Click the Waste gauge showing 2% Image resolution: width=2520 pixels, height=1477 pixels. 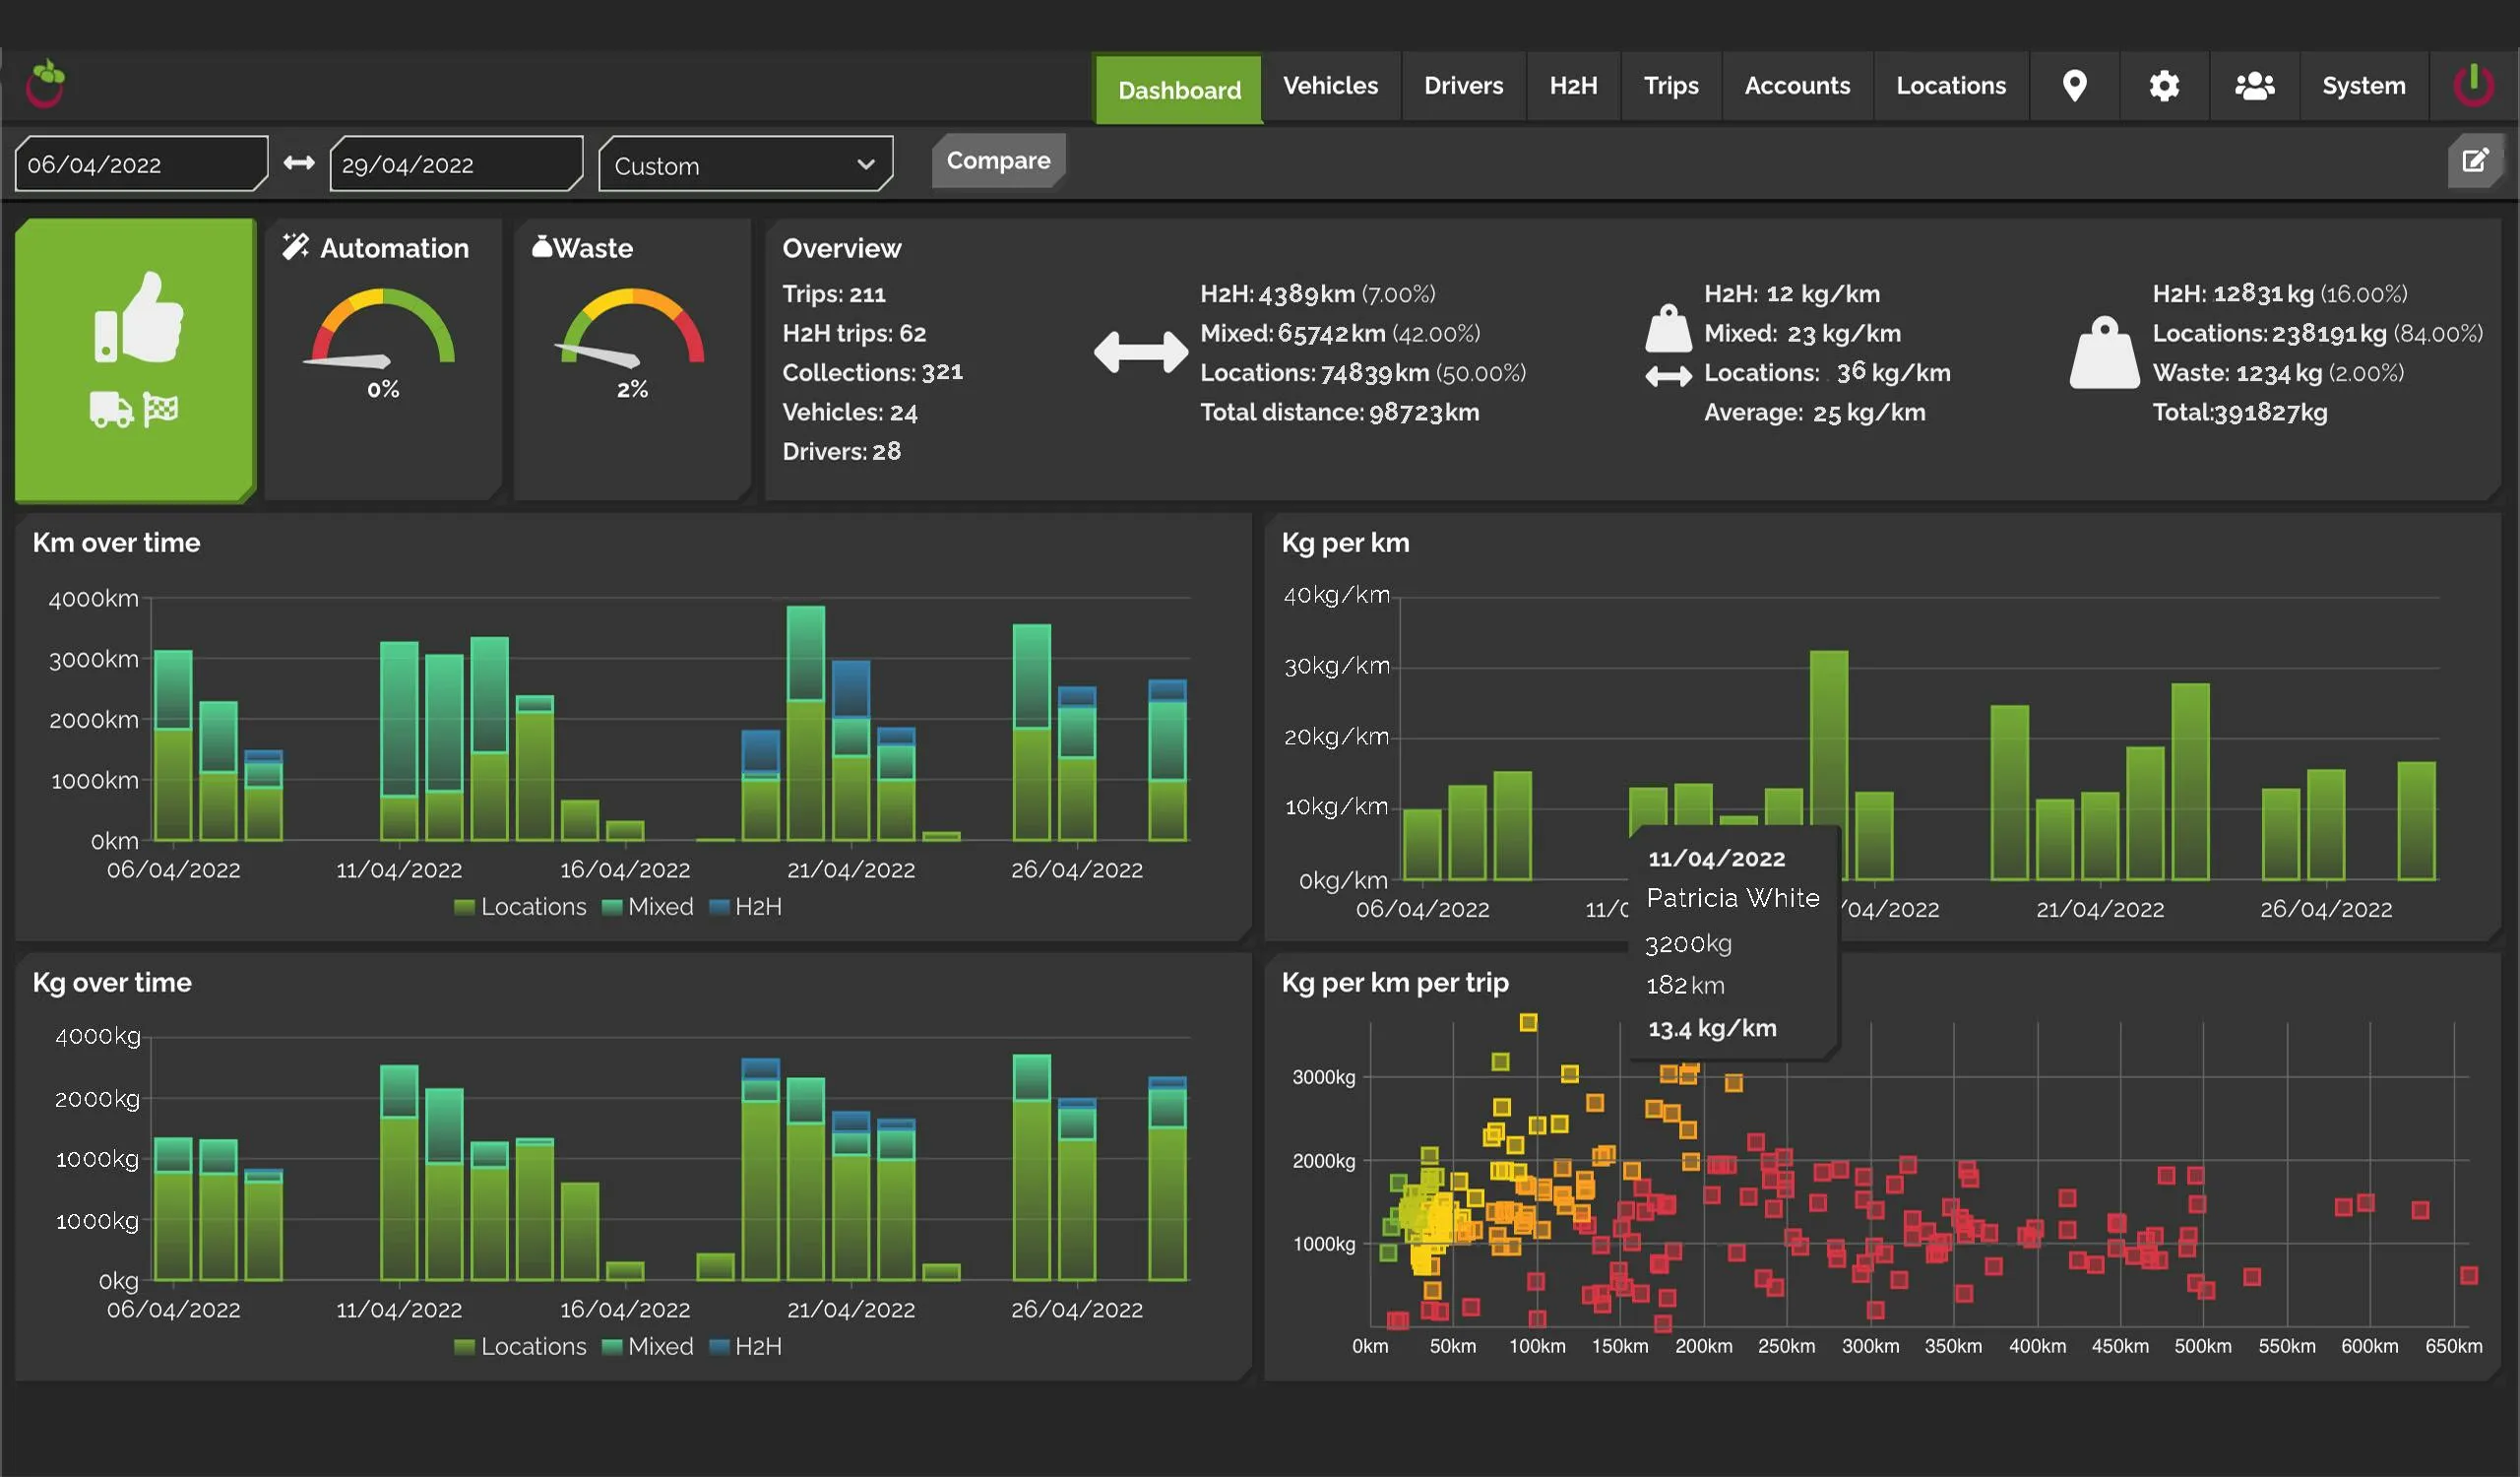coord(632,343)
